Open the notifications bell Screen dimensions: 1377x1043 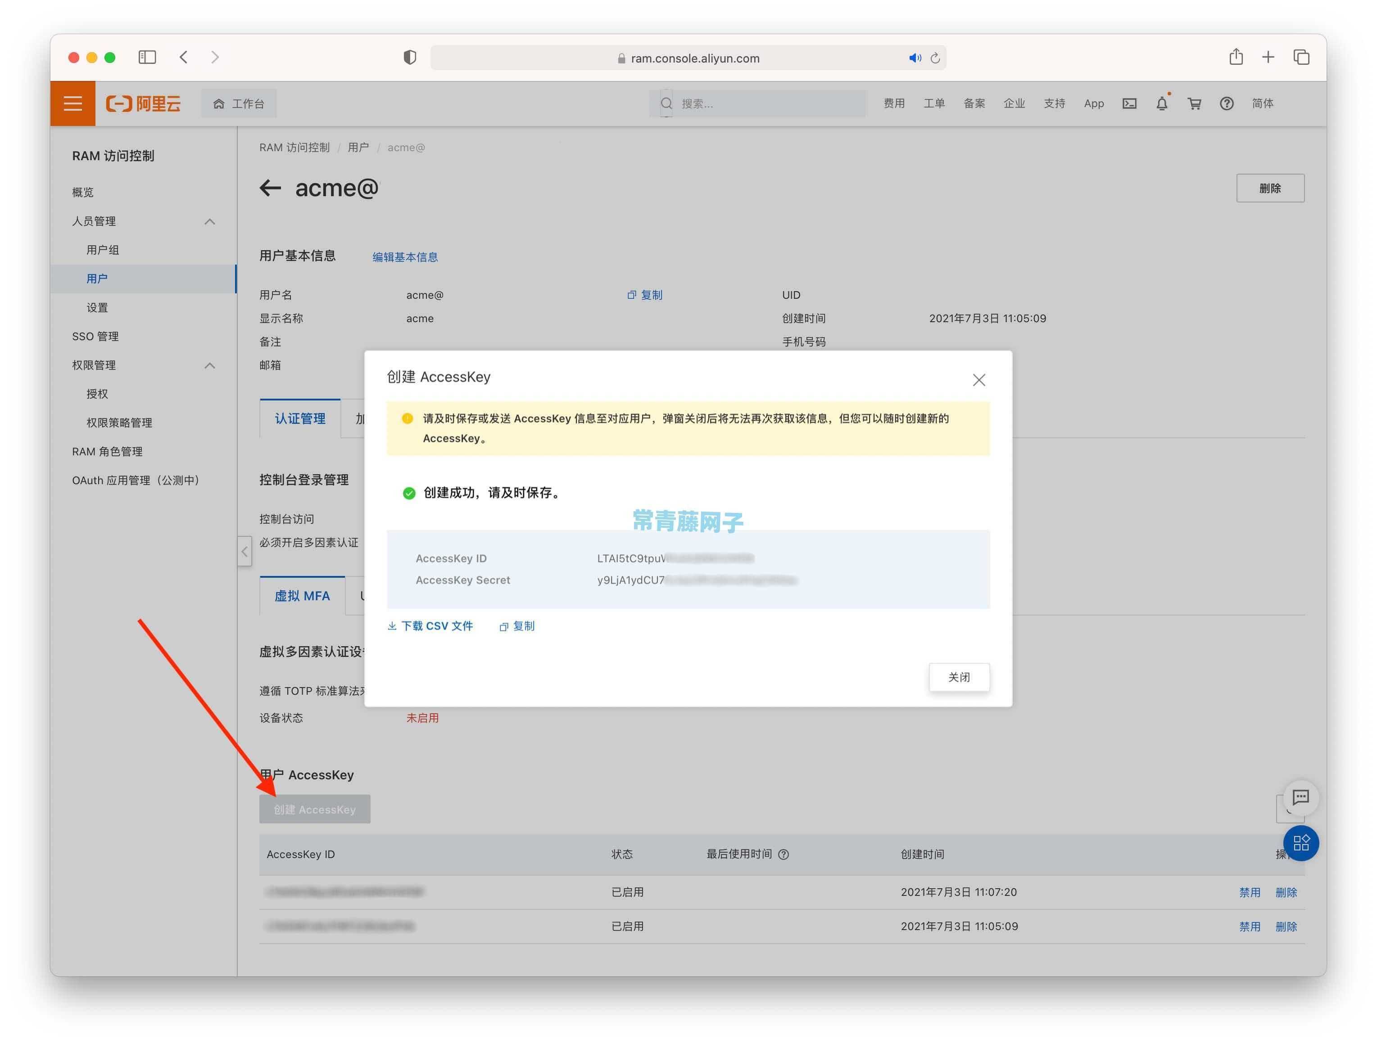1162,103
